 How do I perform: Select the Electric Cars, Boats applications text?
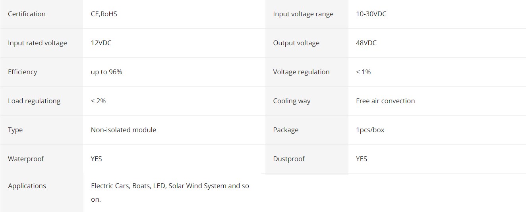click(170, 186)
